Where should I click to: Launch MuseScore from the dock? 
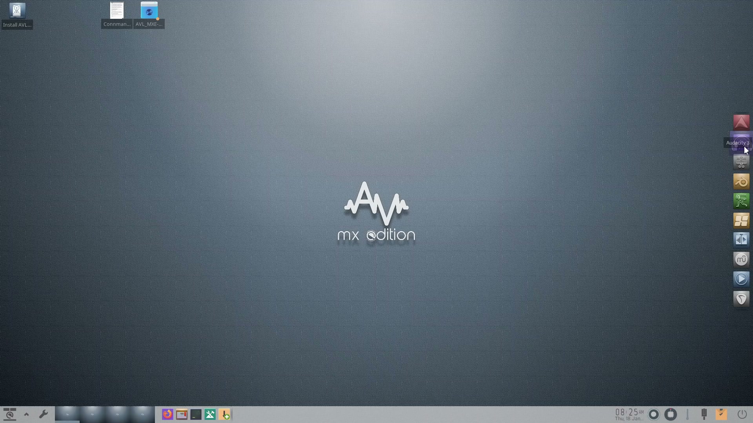[741, 259]
